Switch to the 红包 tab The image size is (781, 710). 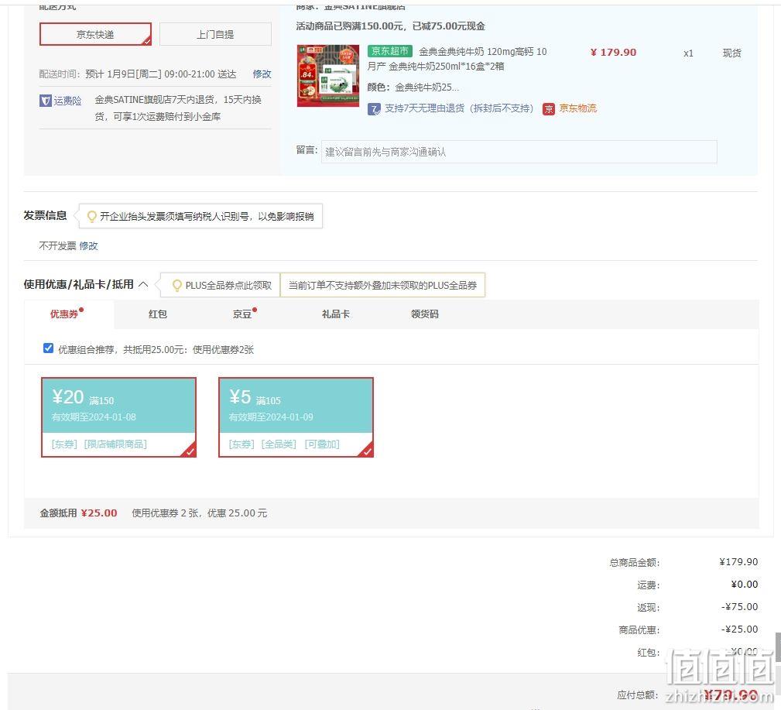point(158,314)
